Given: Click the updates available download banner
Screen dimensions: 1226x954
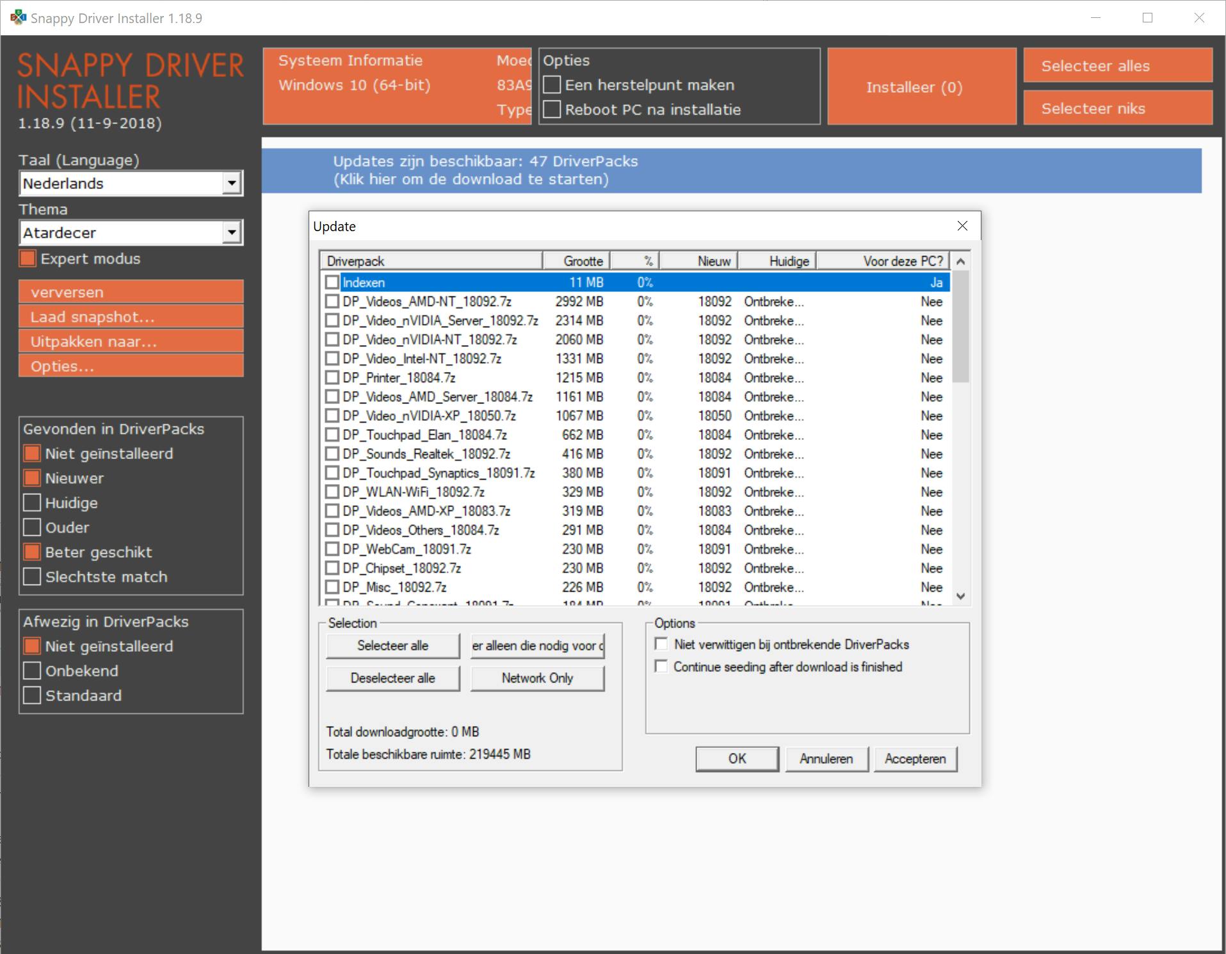Looking at the screenshot, I should [732, 170].
